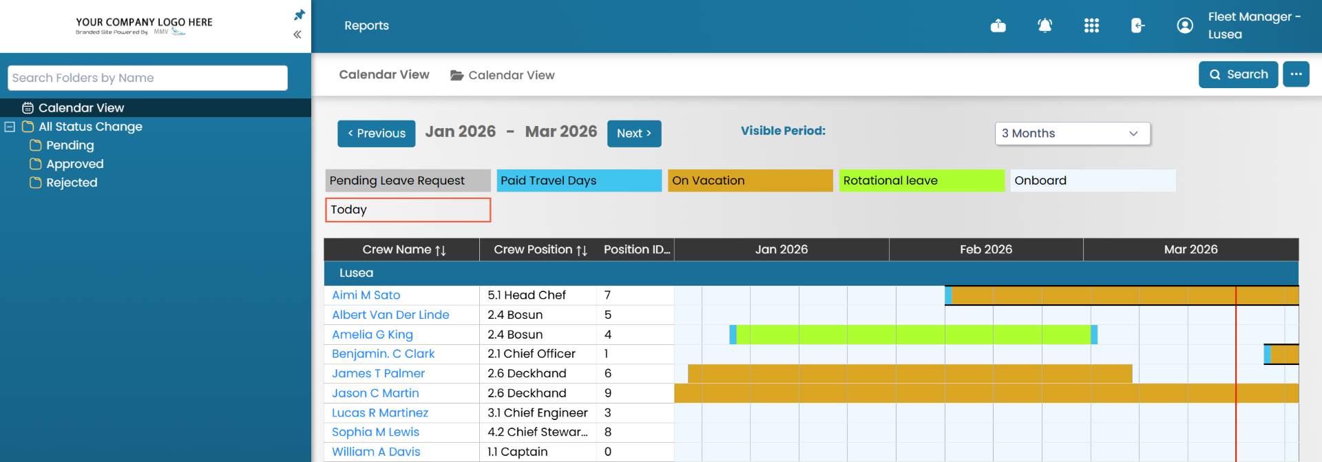Open Aimi M Sato crew link

click(366, 295)
